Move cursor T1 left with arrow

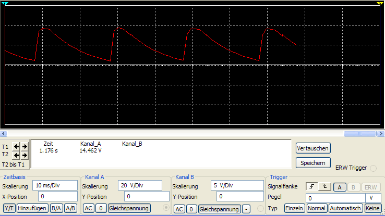(16, 146)
